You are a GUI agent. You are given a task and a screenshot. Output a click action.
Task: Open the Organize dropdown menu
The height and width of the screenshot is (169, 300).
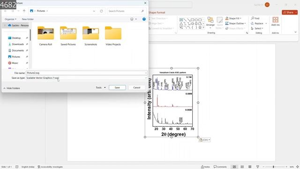tap(10, 19)
